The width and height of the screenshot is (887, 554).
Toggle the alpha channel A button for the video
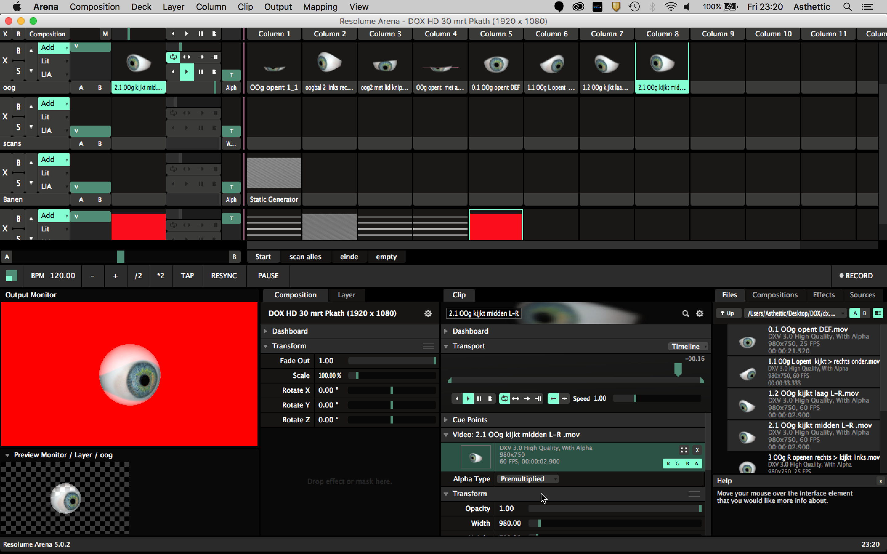(696, 464)
